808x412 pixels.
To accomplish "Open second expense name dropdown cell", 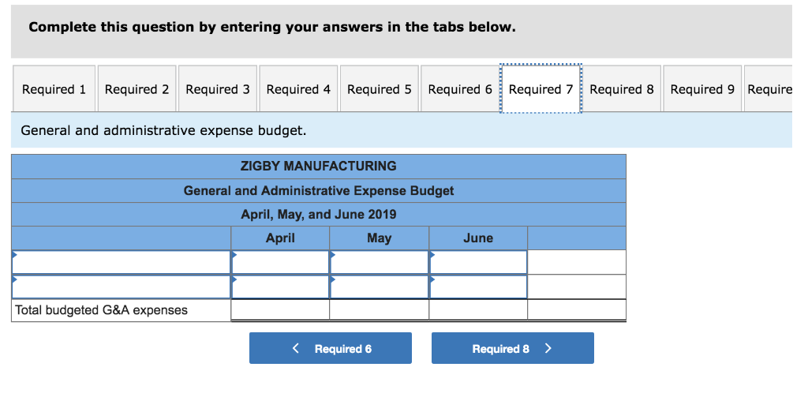I will (121, 287).
